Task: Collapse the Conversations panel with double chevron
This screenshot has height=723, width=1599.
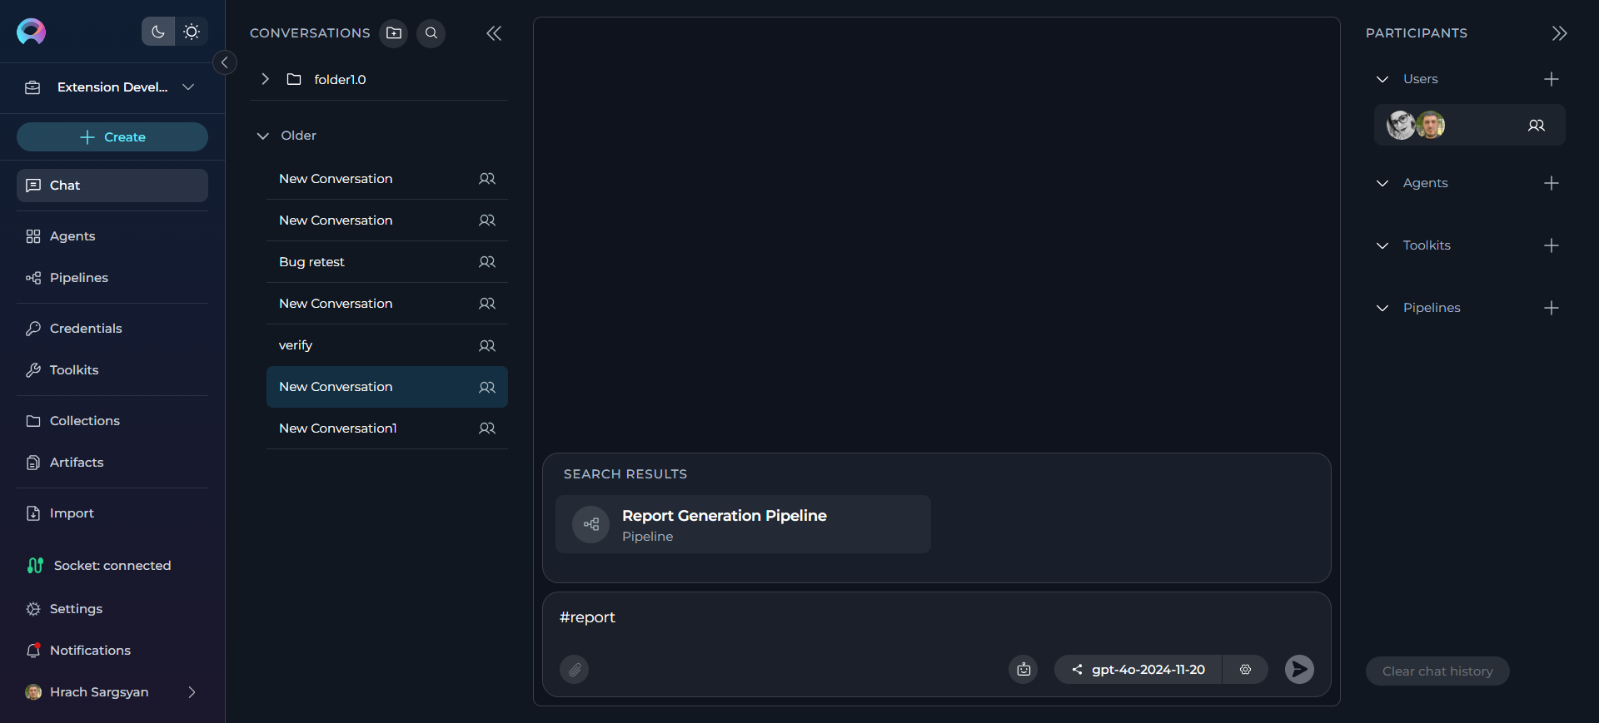Action: [x=494, y=33]
